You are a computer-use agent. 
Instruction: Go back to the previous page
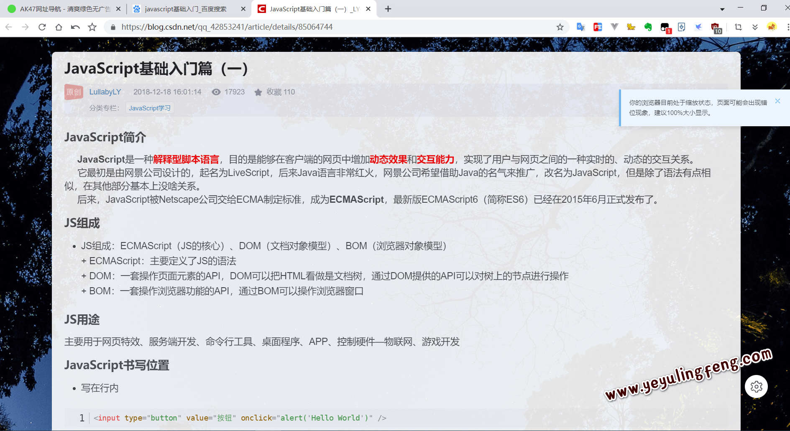9,27
